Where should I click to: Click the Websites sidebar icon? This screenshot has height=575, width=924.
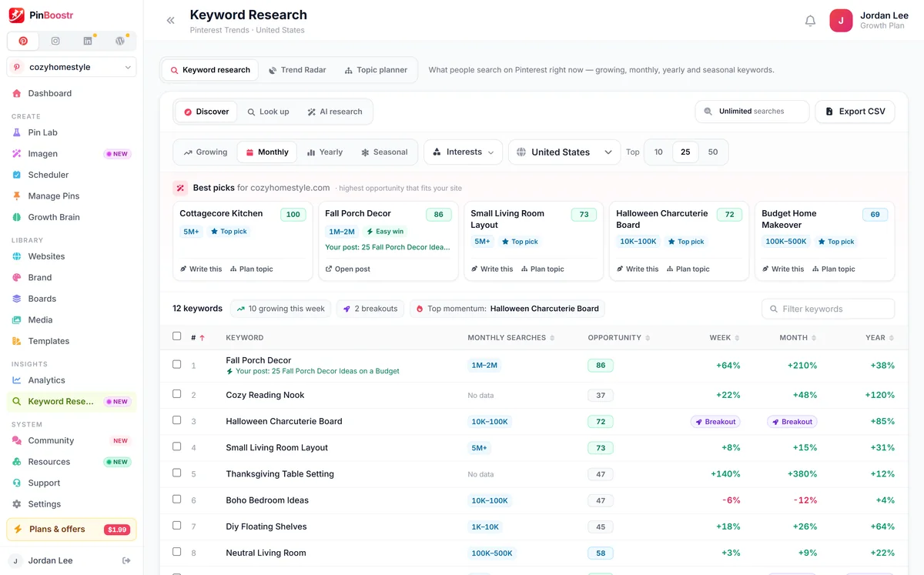(x=17, y=256)
